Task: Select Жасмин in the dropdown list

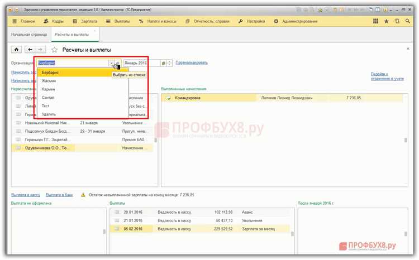Action: pos(83,80)
